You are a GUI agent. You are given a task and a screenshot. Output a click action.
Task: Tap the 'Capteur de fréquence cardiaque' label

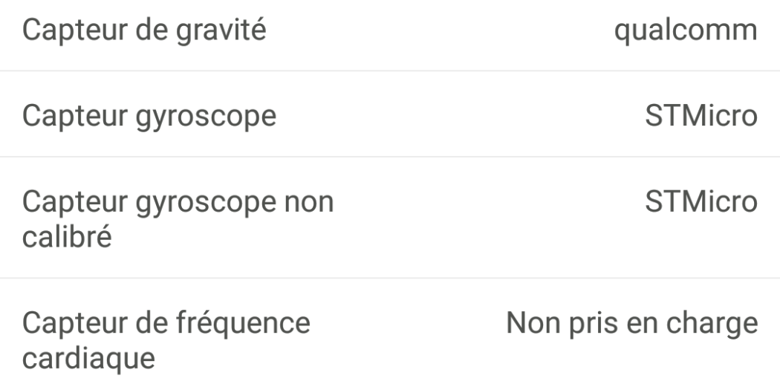(x=166, y=341)
